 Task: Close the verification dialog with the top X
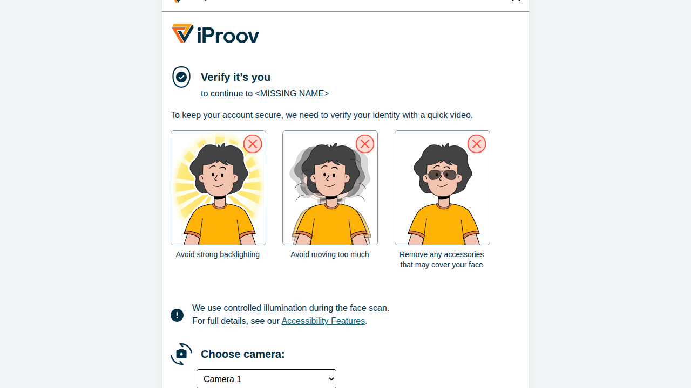(x=516, y=1)
